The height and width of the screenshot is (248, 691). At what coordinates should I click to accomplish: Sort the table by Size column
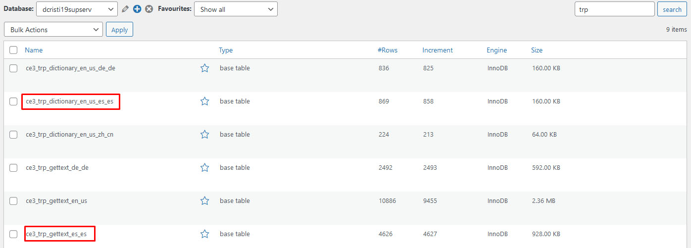click(537, 50)
